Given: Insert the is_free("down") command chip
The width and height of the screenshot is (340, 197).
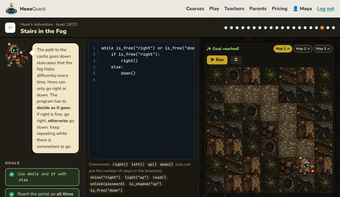Looking at the screenshot, I should click(x=107, y=190).
